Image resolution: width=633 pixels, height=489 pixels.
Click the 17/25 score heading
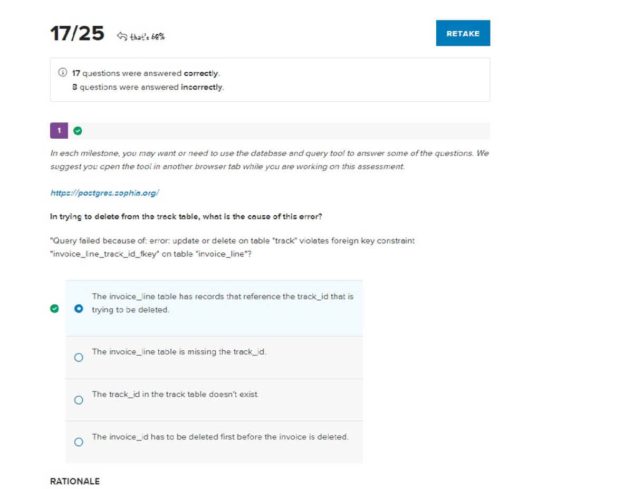click(77, 34)
